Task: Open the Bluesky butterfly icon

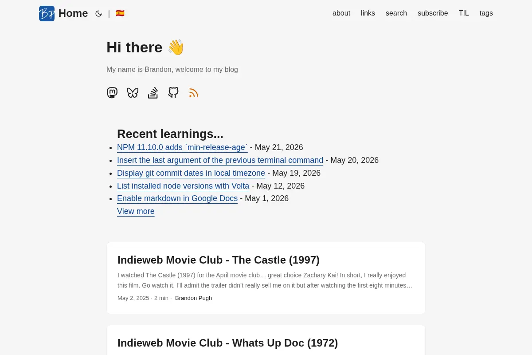Action: click(133, 93)
